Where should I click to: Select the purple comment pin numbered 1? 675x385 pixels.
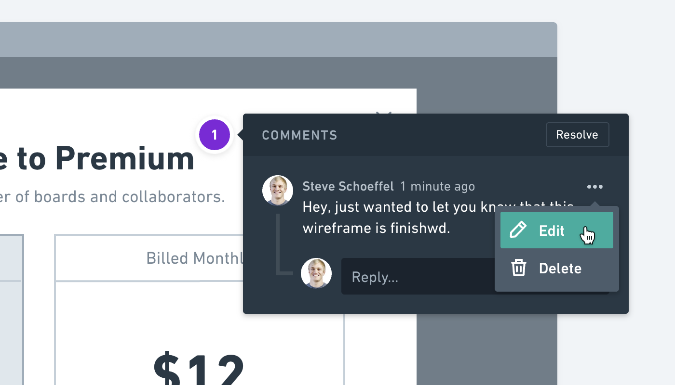[214, 135]
